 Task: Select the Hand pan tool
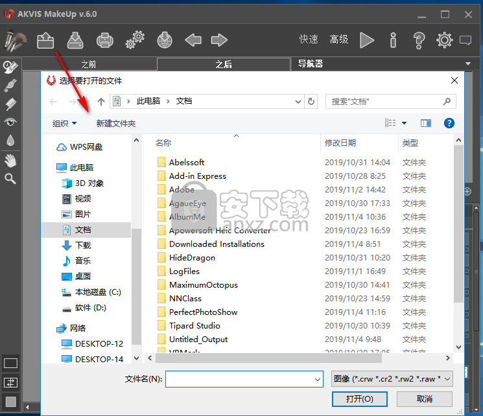[x=10, y=161]
